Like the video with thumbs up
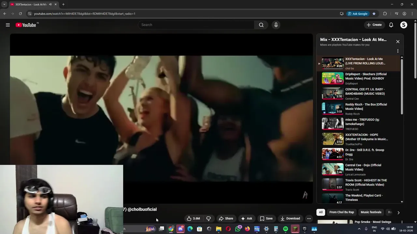 click(193, 218)
